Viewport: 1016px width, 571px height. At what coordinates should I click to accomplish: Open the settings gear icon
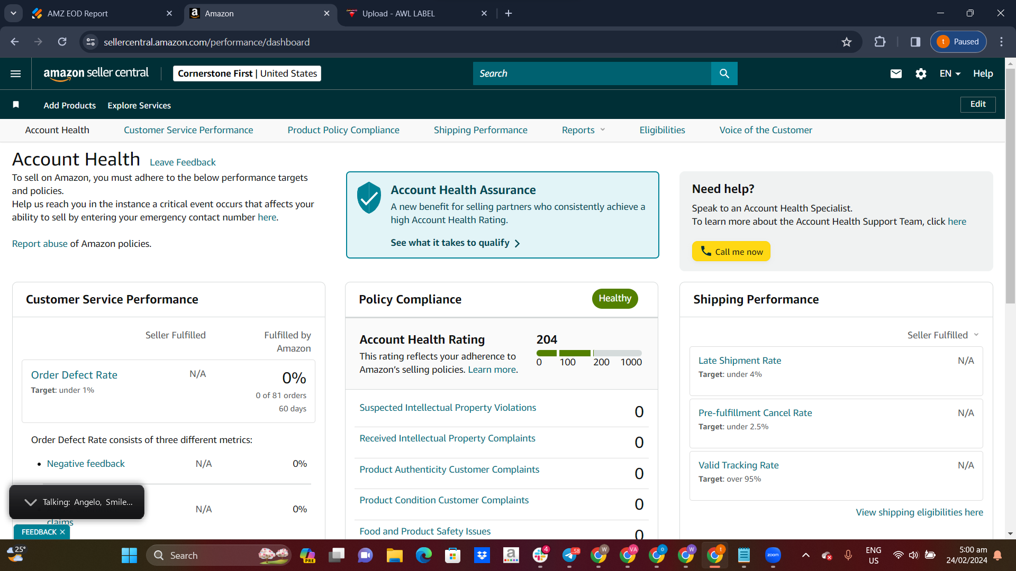[921, 73]
